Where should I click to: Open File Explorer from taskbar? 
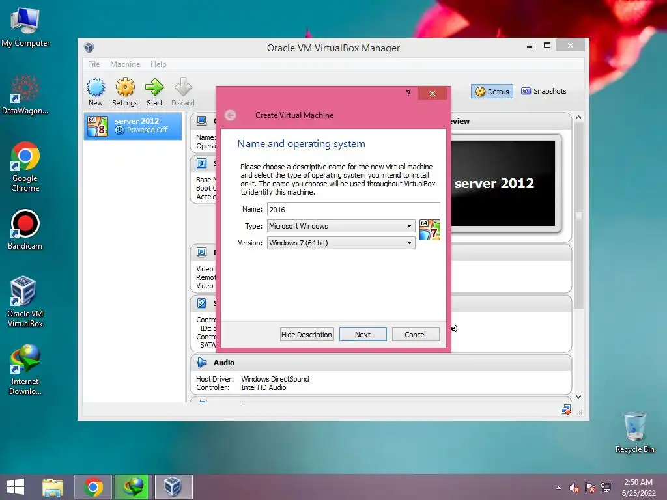point(53,487)
